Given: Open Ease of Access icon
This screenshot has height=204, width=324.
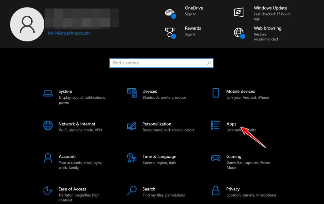Looking at the screenshot, I should [48, 191].
